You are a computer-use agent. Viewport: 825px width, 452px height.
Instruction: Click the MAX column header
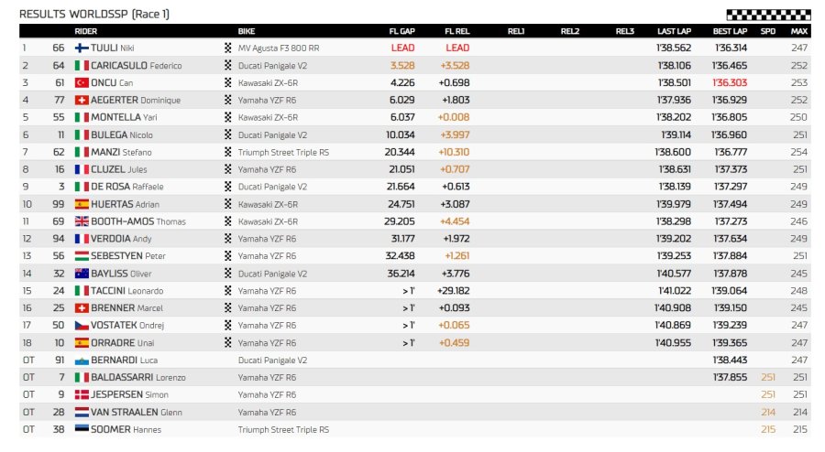pos(799,31)
